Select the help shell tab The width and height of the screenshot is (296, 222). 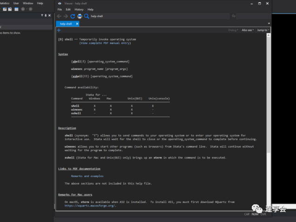(x=66, y=24)
